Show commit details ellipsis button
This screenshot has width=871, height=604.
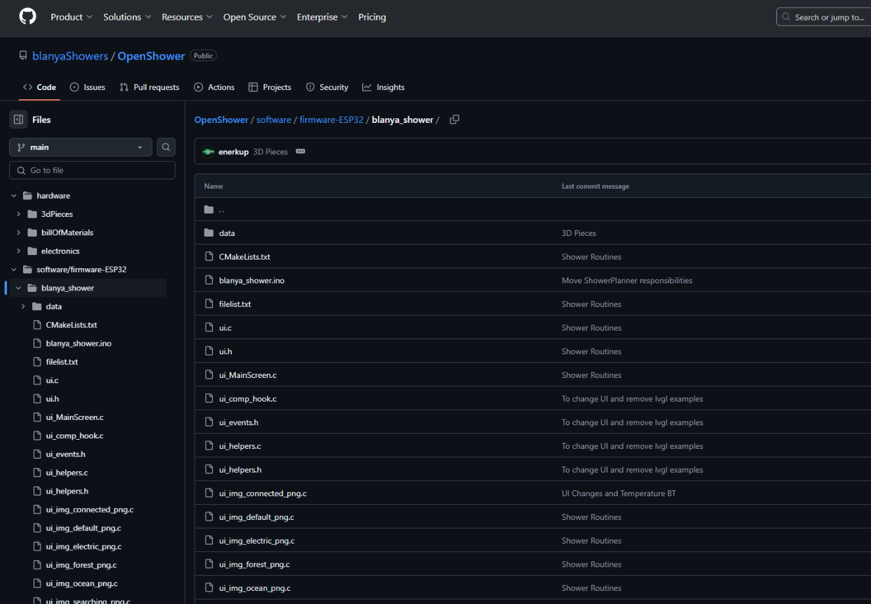coord(300,151)
